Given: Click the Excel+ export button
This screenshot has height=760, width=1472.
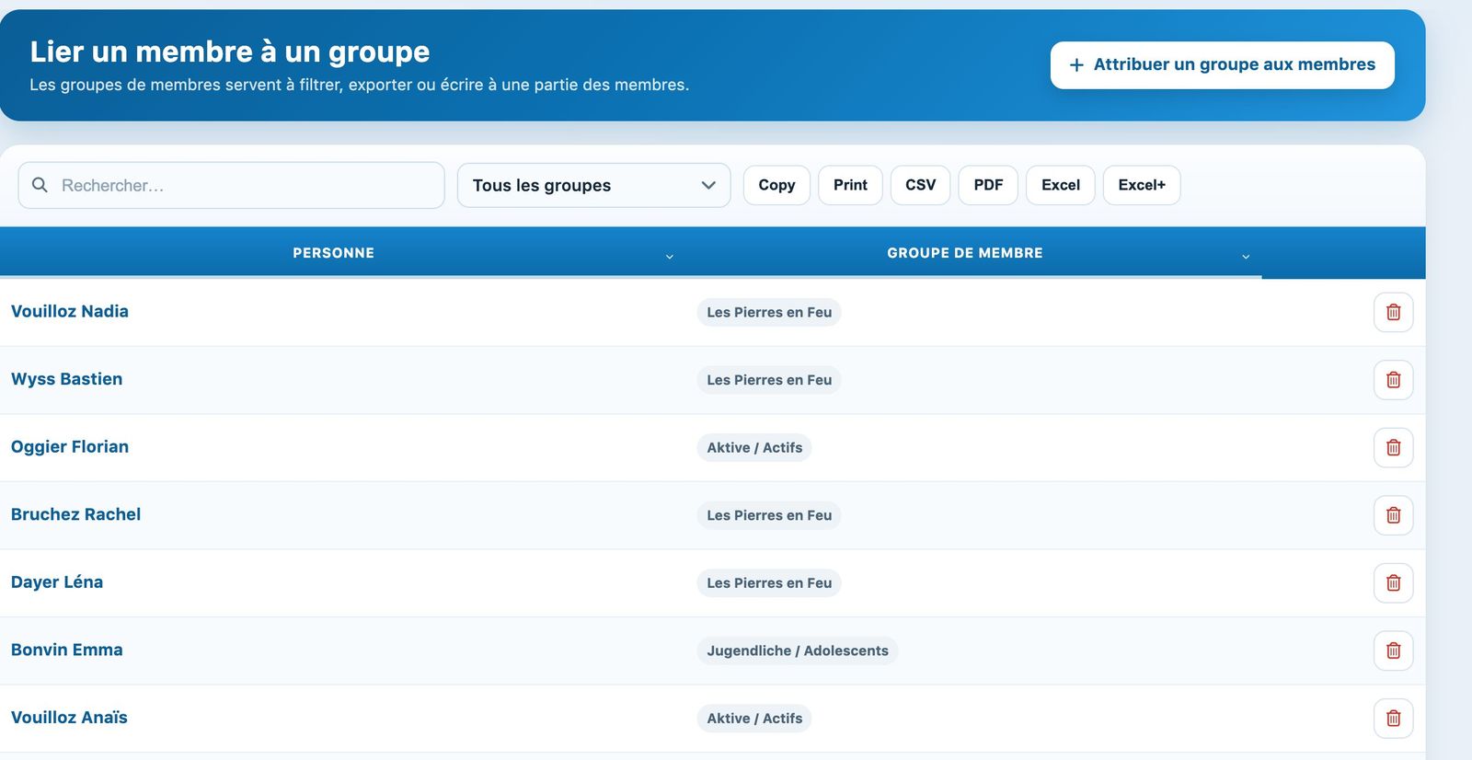Looking at the screenshot, I should (x=1142, y=185).
